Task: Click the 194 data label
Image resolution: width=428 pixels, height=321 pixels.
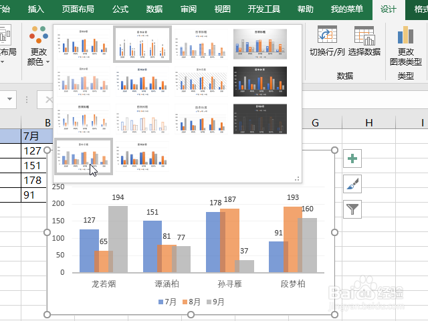Action: pos(118,197)
